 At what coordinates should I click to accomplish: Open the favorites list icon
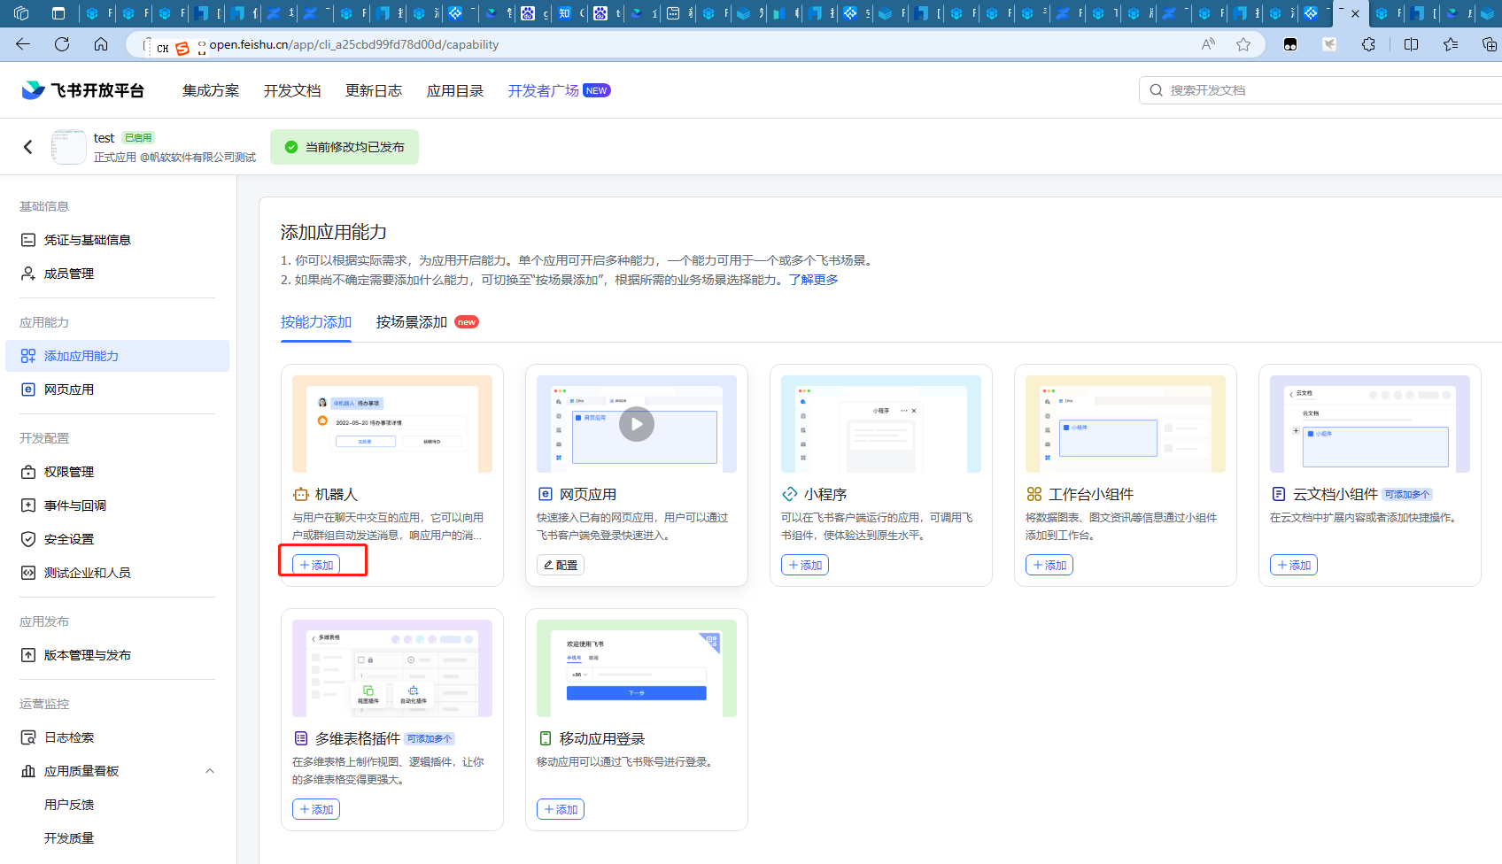1451,44
